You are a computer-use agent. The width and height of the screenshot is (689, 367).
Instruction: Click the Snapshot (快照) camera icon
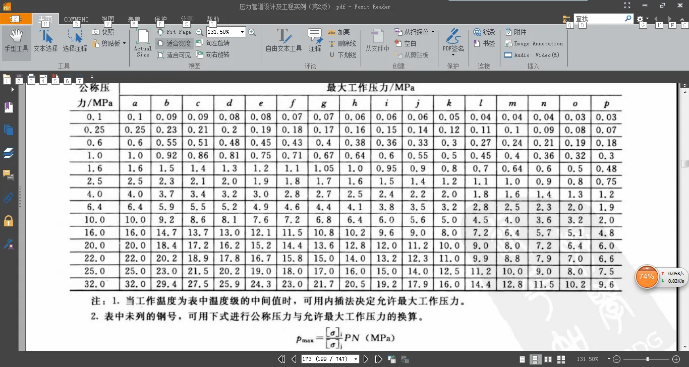[x=96, y=32]
